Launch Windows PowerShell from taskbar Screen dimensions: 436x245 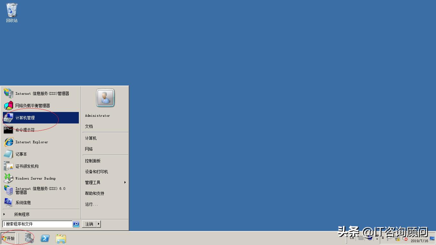pyautogui.click(x=45, y=239)
